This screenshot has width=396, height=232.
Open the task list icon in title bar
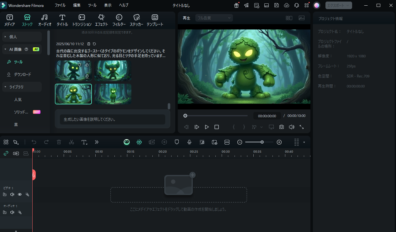coord(256,5)
